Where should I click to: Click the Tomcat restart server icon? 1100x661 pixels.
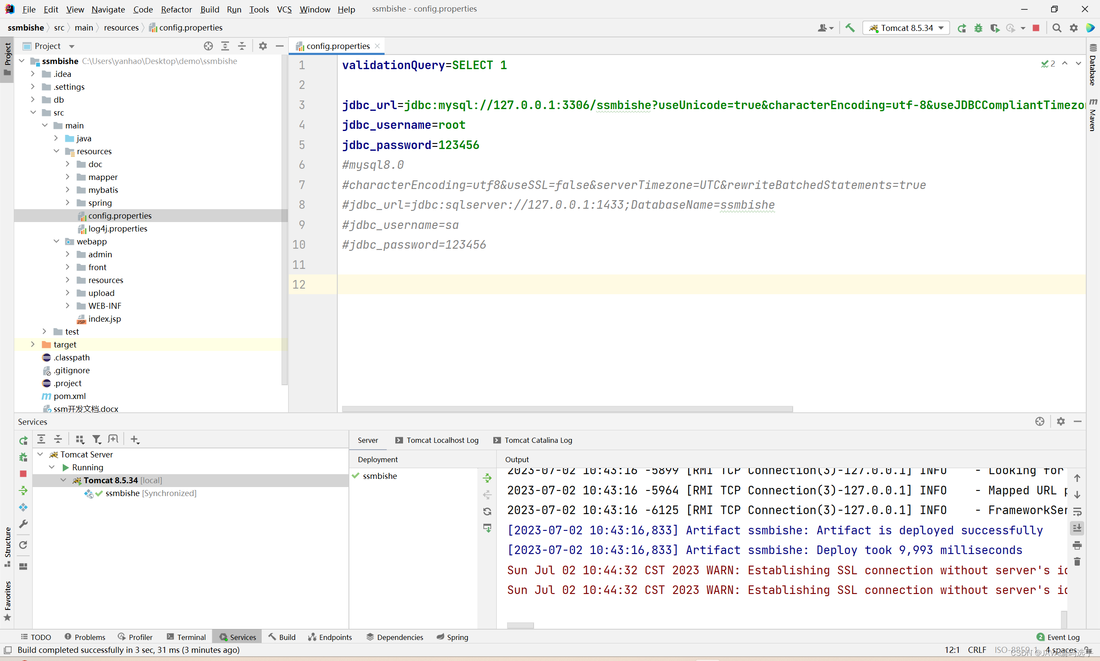pyautogui.click(x=962, y=29)
